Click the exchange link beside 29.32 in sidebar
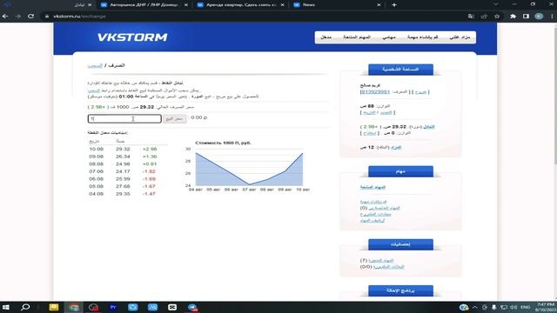This screenshot has width=557, height=313. point(429,127)
